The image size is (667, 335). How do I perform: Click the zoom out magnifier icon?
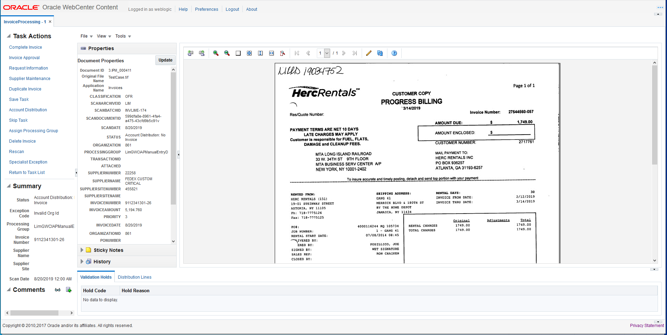tap(227, 53)
